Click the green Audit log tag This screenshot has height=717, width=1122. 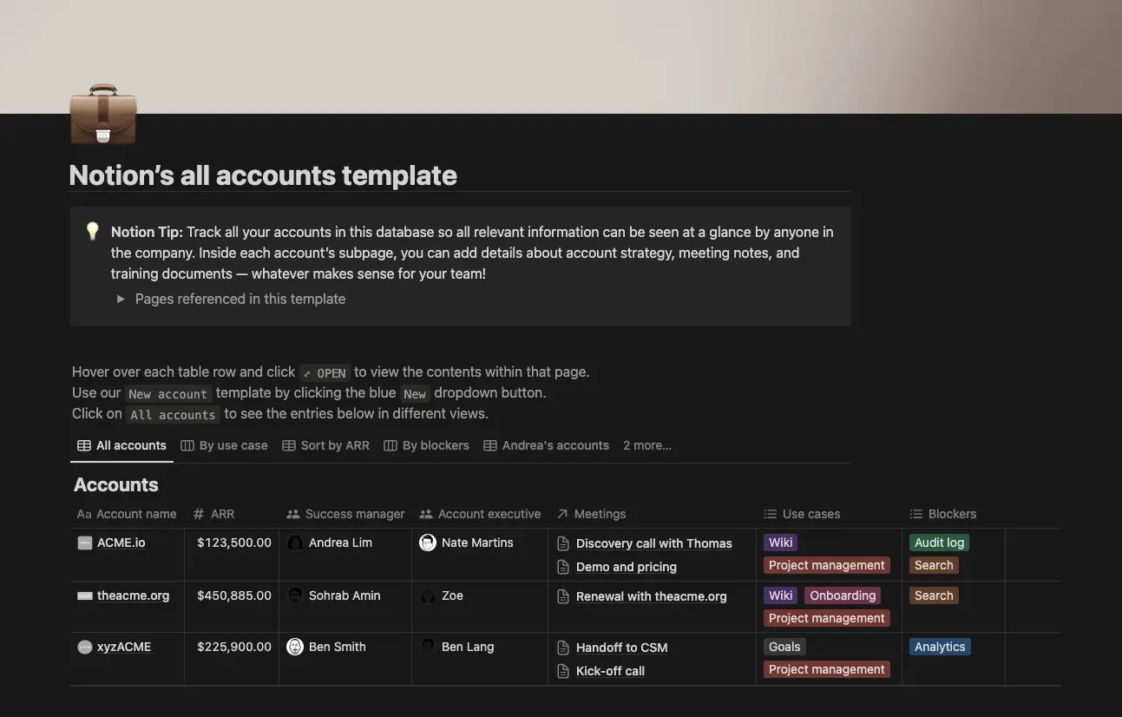(x=939, y=543)
